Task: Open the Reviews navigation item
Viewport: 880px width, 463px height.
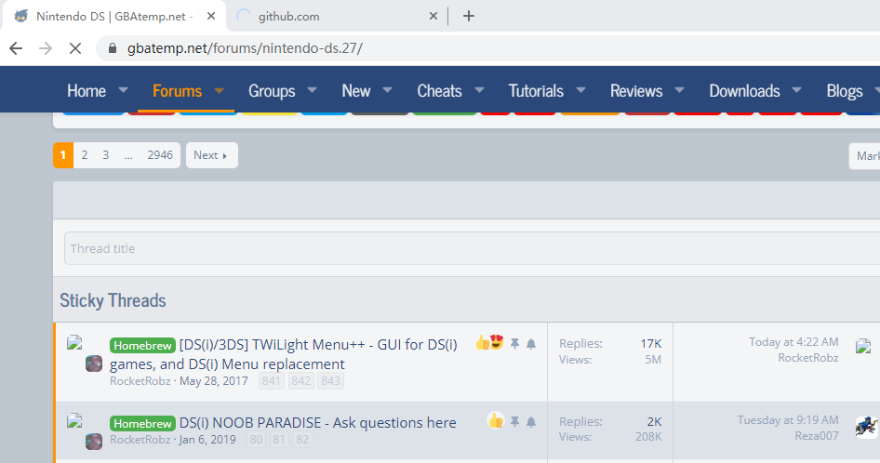Action: pos(636,91)
